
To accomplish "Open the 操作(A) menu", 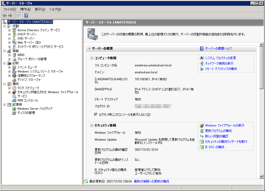I will pyautogui.click(x=25, y=9).
